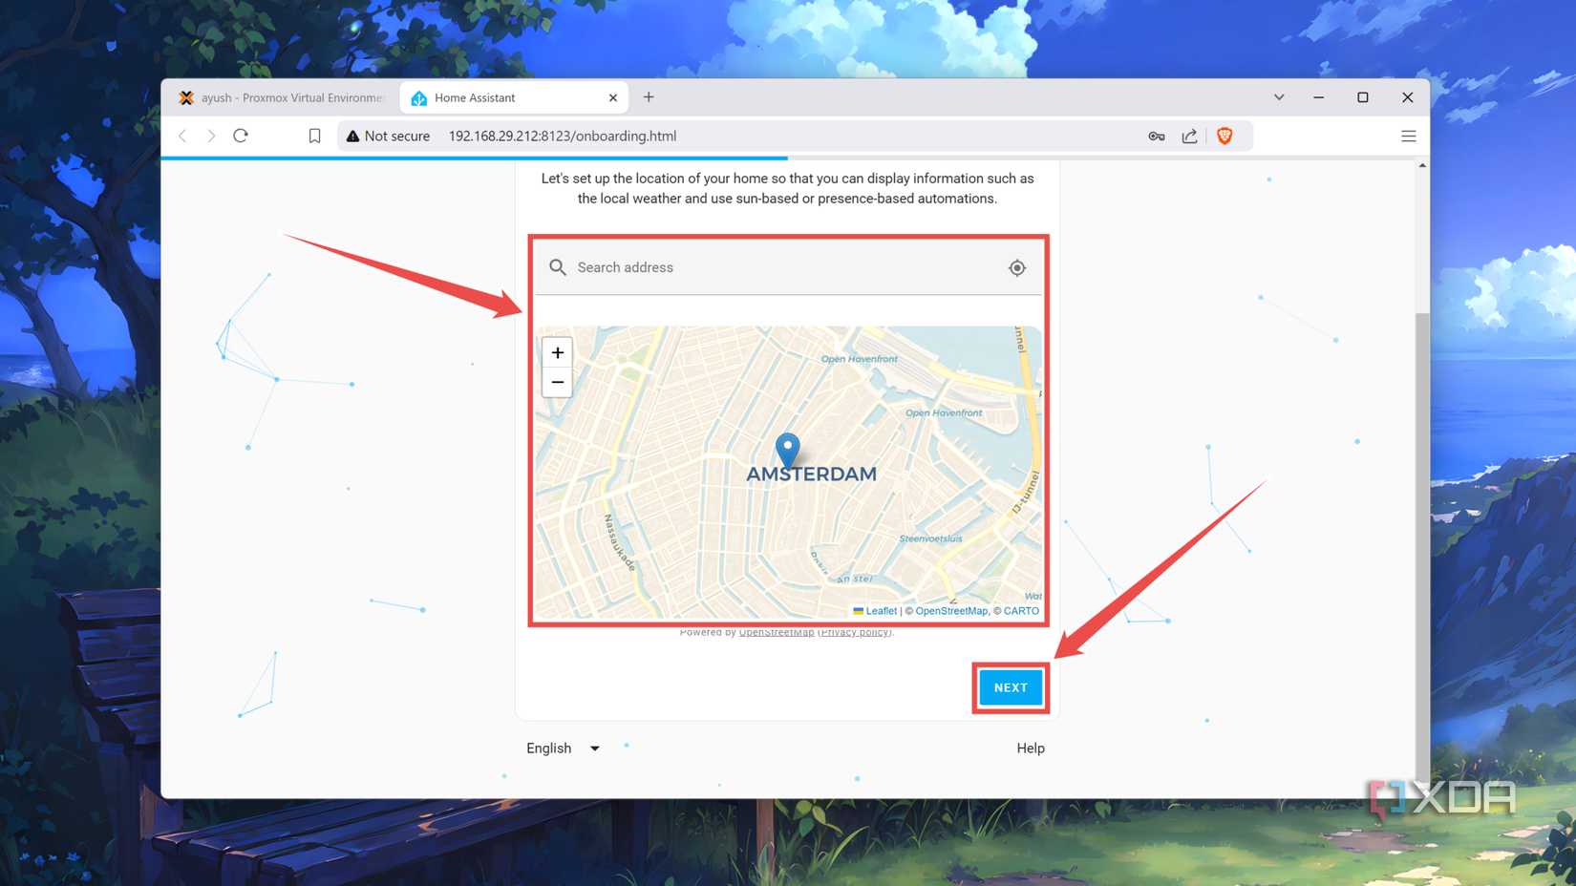The height and width of the screenshot is (886, 1576).
Task: Open the English language dropdown
Action: click(x=563, y=749)
